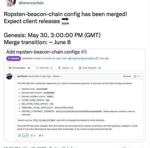Select the add-ropsten-beacon-chain branch label
The image size is (150, 148).
point(81,58)
